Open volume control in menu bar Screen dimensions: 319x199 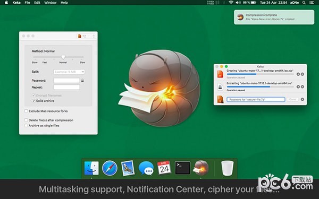click(x=238, y=3)
